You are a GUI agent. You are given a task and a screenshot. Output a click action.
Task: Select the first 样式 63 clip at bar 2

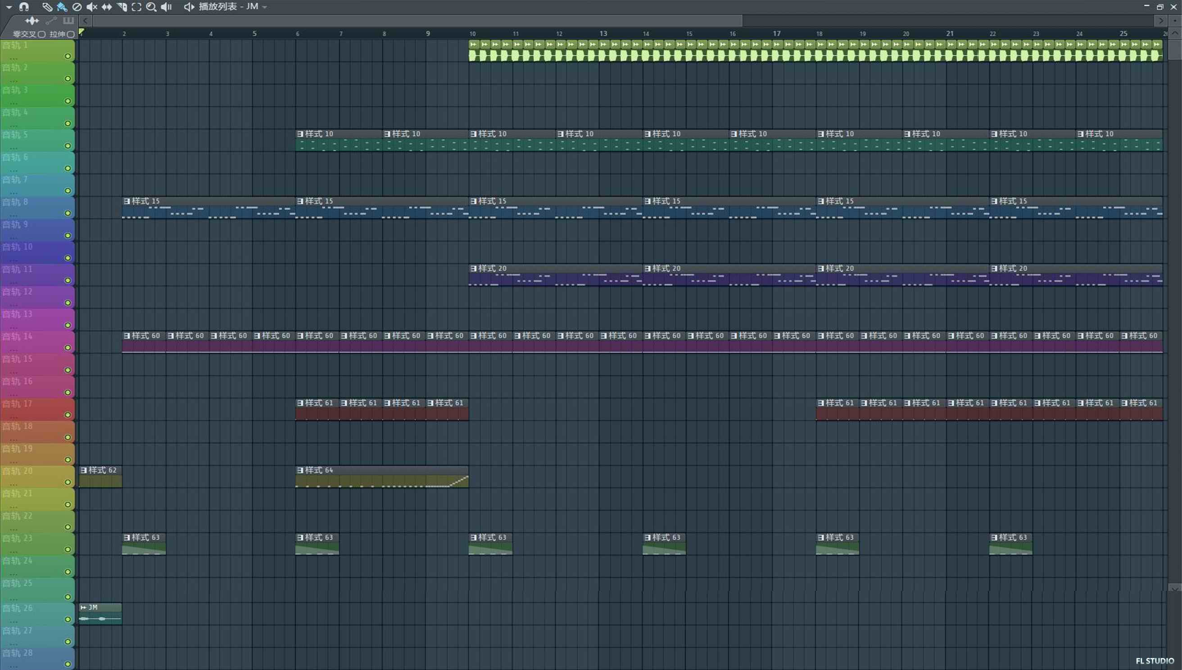click(x=144, y=544)
